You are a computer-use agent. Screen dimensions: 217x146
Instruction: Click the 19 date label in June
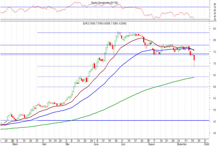click(x=110, y=141)
